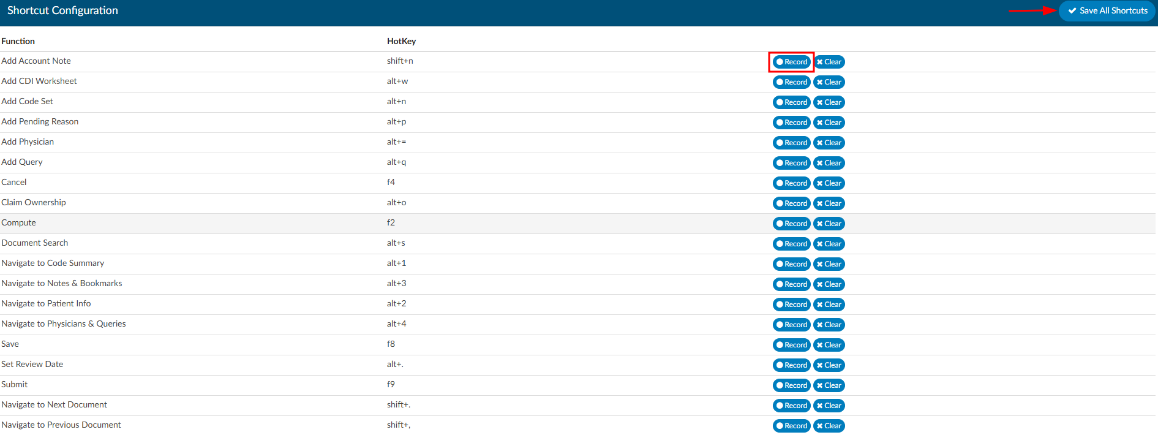This screenshot has width=1158, height=443.
Task: Select the Claim Ownership row label
Action: tap(34, 202)
